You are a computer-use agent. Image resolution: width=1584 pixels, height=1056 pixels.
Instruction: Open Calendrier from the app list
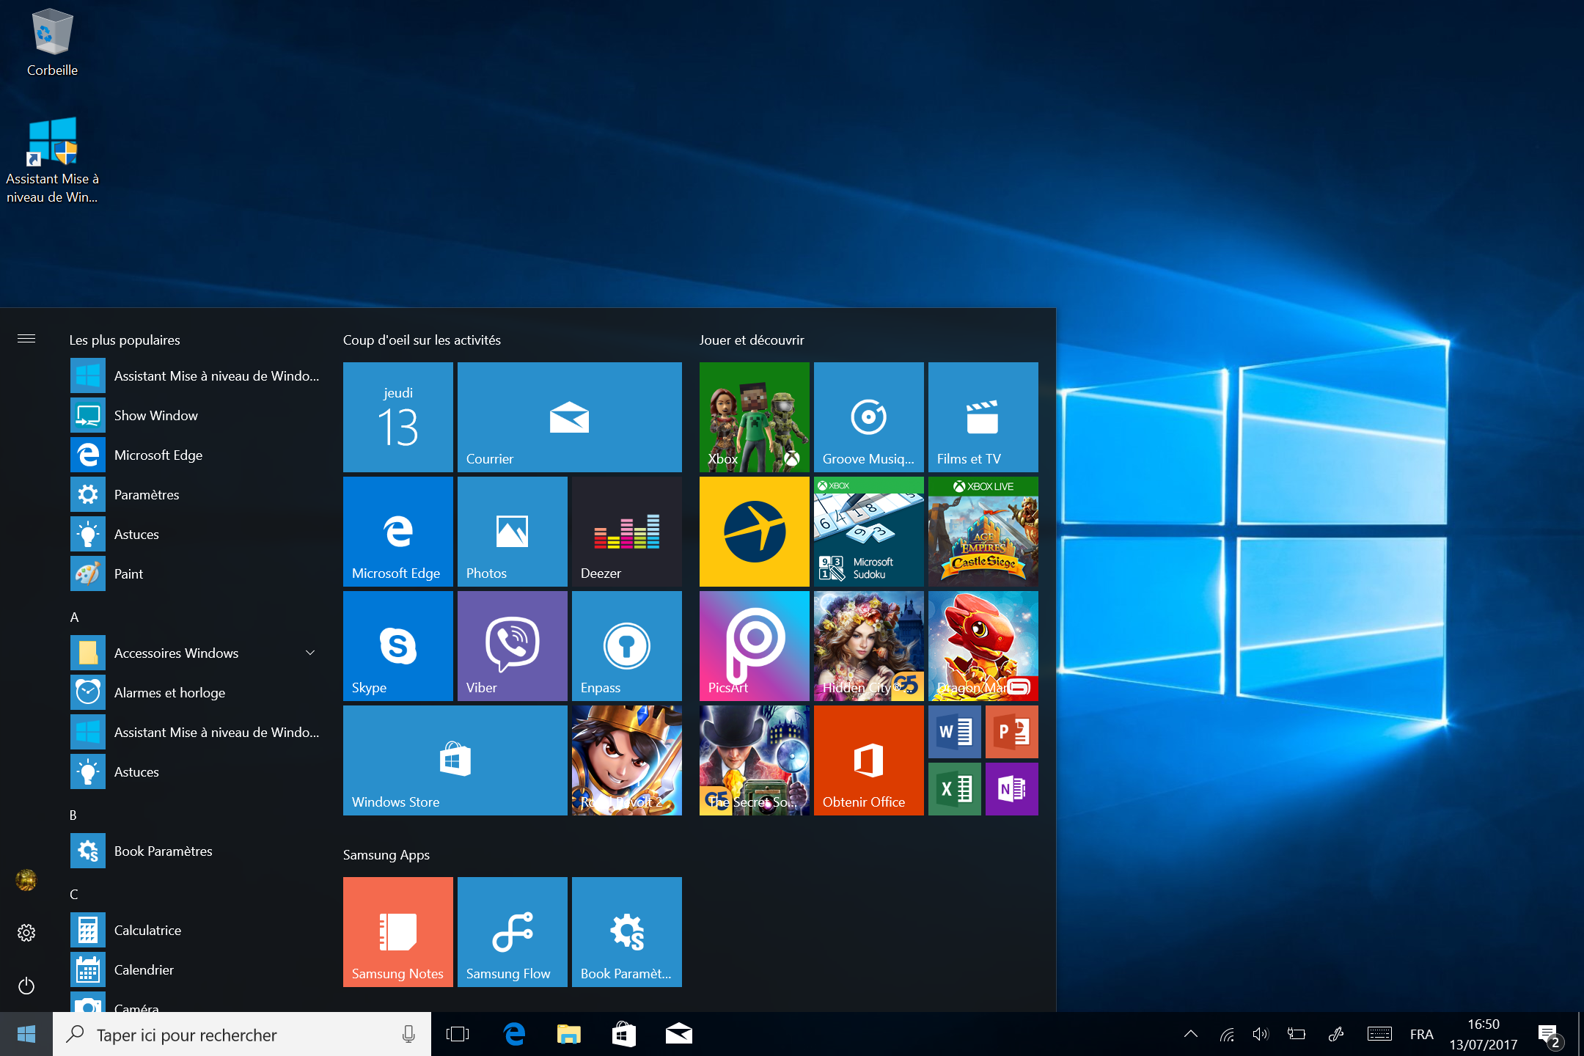(197, 969)
